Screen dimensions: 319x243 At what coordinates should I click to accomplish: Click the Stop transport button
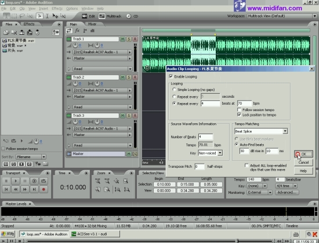point(6,181)
